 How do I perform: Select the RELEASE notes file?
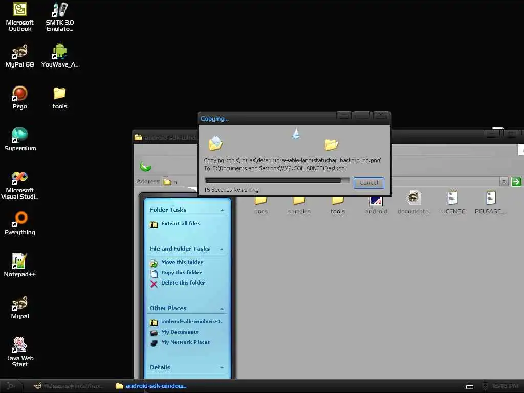coord(490,203)
